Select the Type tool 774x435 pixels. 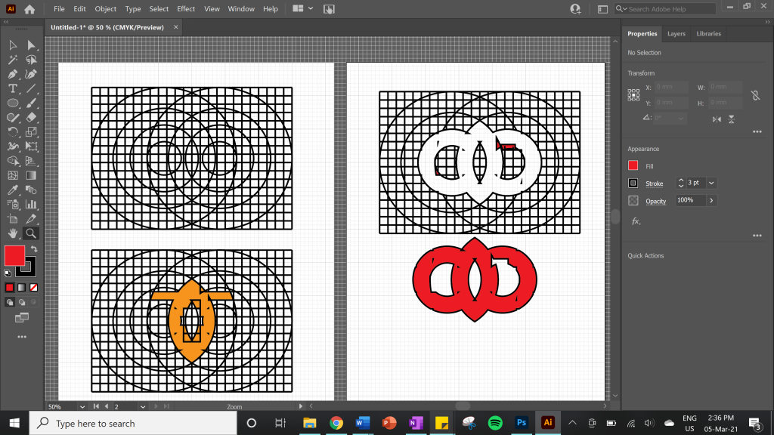tap(13, 89)
